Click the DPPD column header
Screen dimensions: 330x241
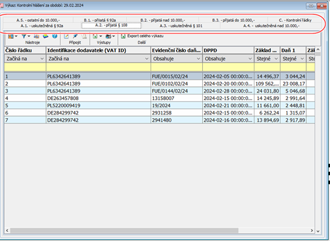coord(228,51)
